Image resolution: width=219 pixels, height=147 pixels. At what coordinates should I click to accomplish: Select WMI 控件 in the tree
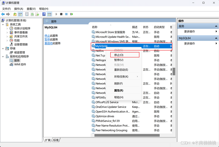(20, 64)
